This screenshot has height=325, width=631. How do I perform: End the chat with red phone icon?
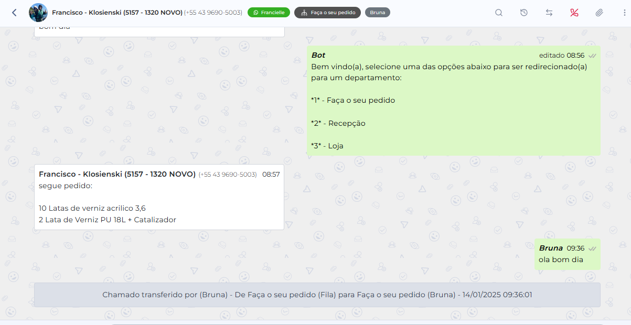[x=574, y=13]
